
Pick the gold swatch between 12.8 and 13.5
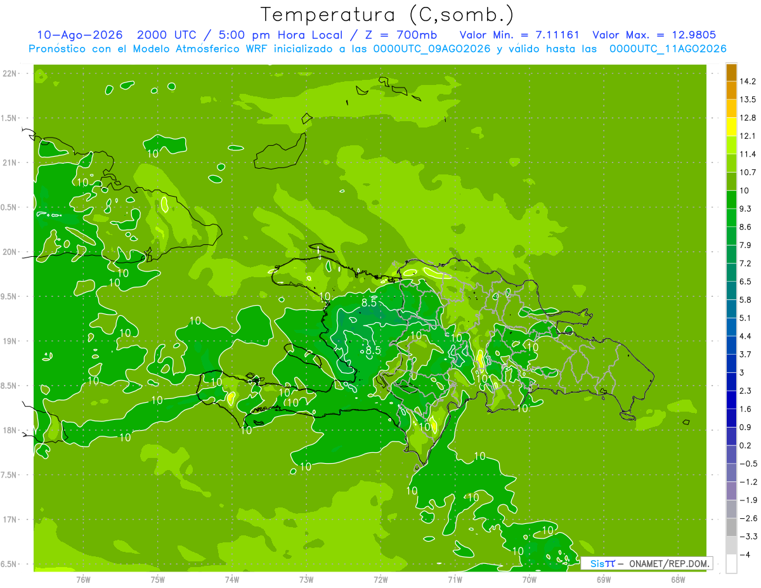tap(731, 108)
